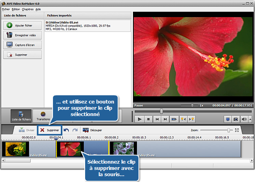This screenshot has height=182, width=255.
Task: Select the sunflower clip thumbnail in the timeline
Action: pyautogui.click(x=17, y=149)
